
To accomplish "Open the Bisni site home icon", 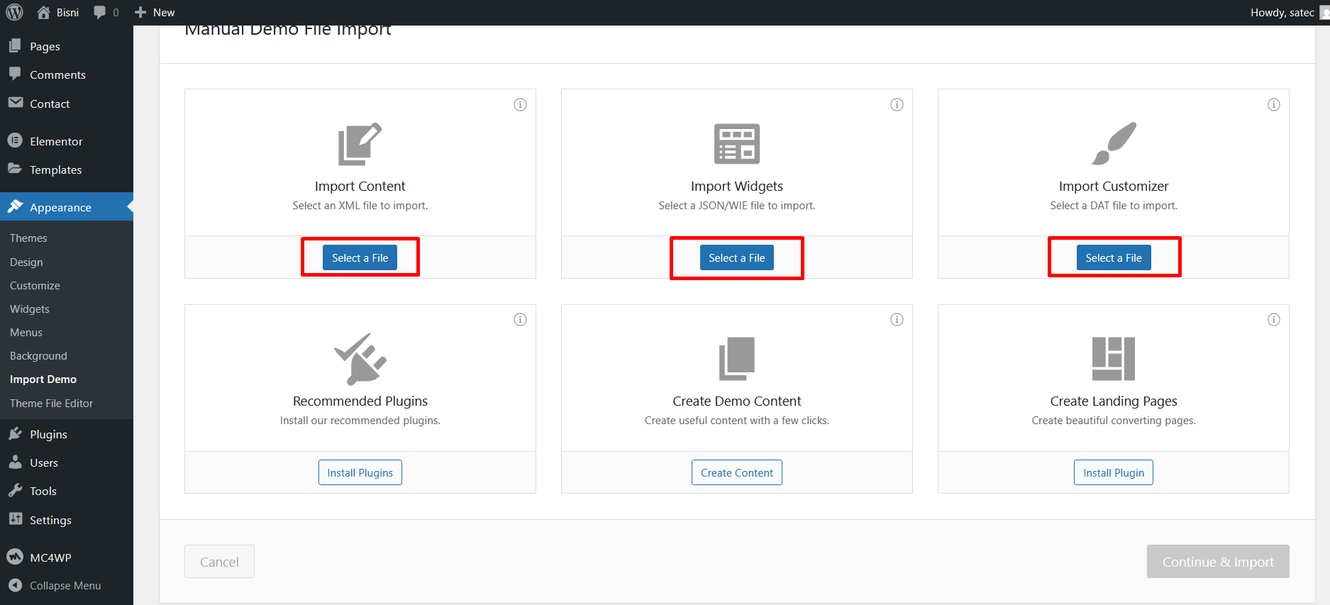I will [x=44, y=12].
